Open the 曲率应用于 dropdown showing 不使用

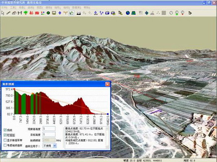click(x=50, y=146)
